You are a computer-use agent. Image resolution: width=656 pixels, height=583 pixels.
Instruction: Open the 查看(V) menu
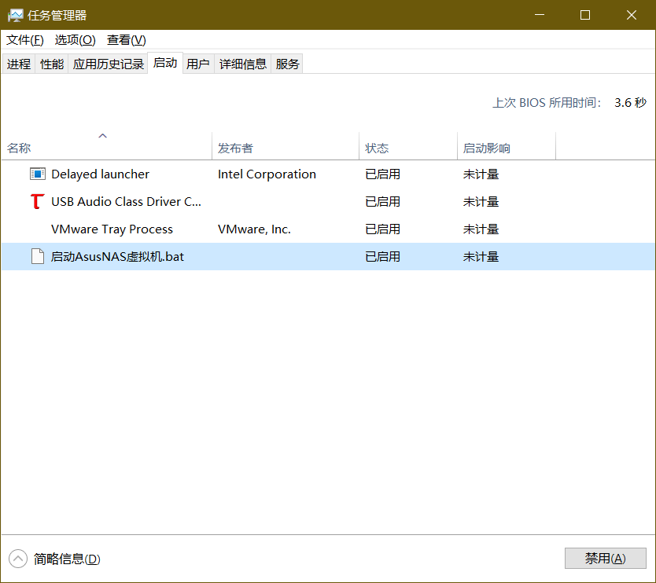126,40
